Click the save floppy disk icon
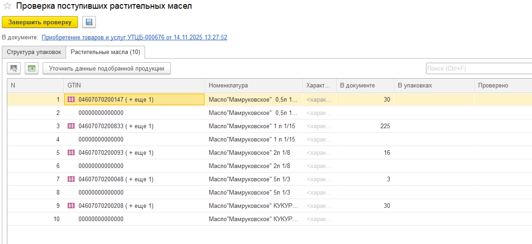Viewport: 532px width, 244px height. click(89, 22)
